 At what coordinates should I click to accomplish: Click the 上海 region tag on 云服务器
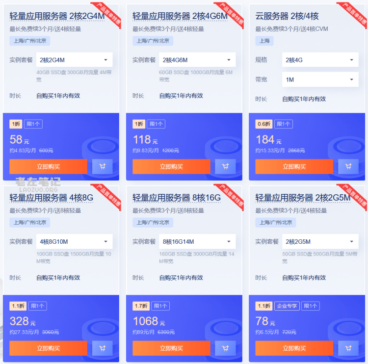(x=264, y=41)
